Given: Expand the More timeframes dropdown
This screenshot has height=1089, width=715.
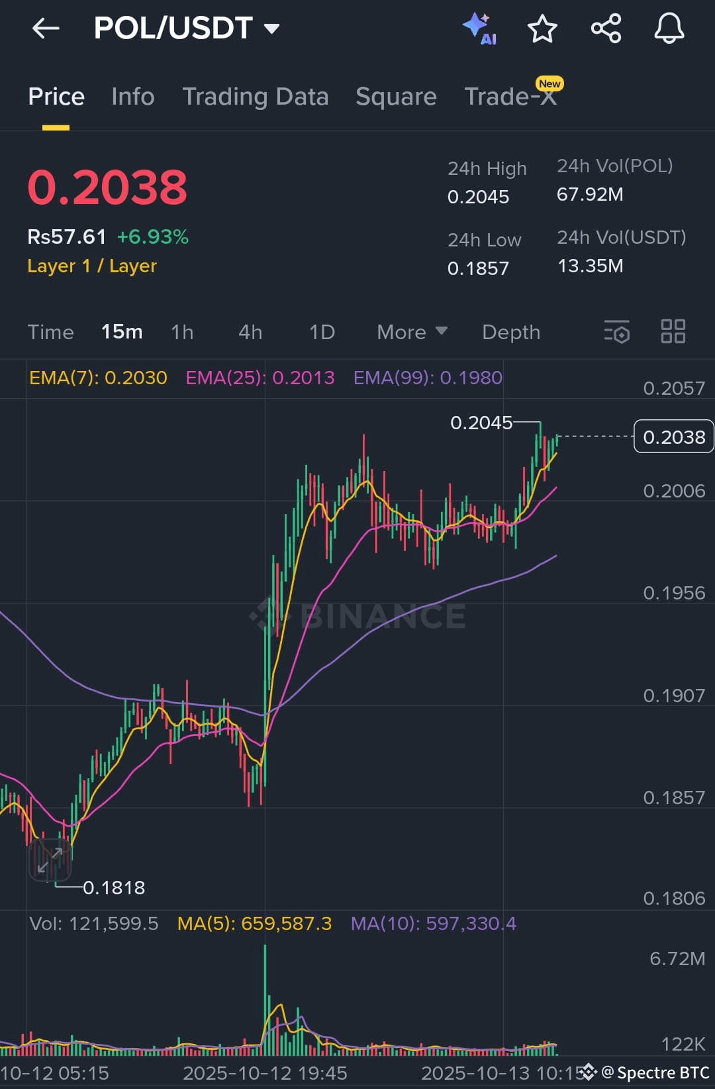Looking at the screenshot, I should click(412, 332).
